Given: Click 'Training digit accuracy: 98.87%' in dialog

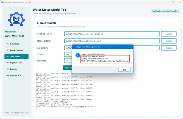Looking at the screenshot, I should [93, 56].
